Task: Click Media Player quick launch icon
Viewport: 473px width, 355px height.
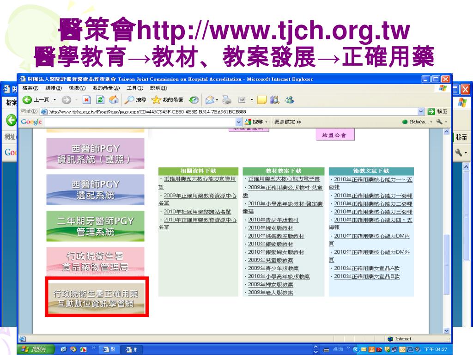Action: click(x=73, y=349)
